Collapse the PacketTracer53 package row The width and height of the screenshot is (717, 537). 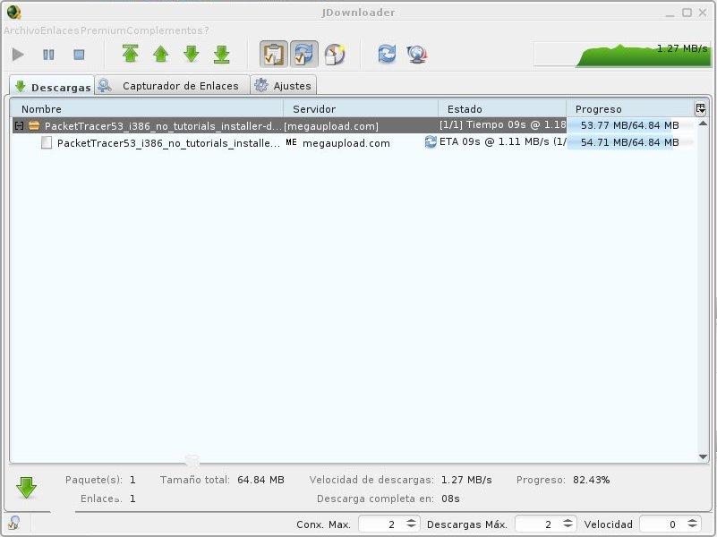(19, 125)
